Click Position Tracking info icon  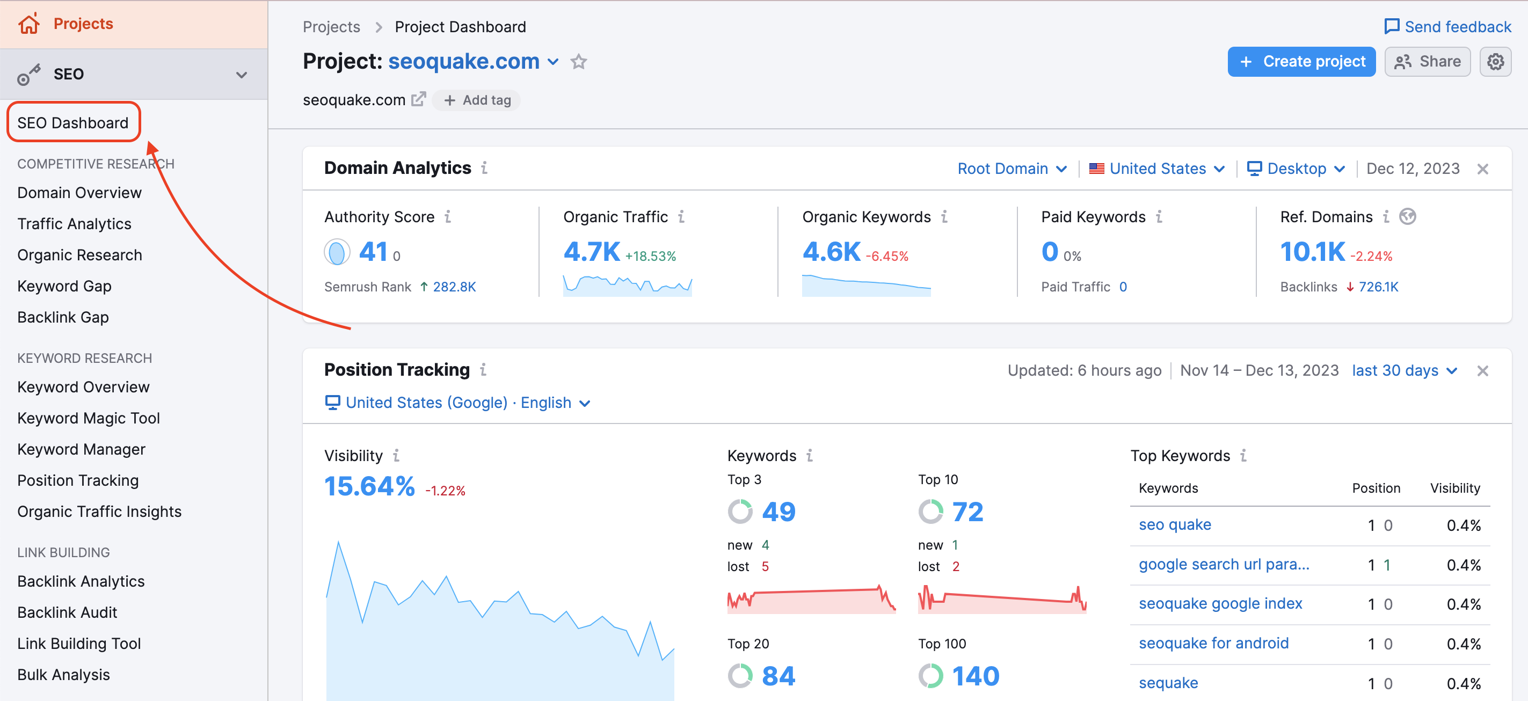click(483, 369)
